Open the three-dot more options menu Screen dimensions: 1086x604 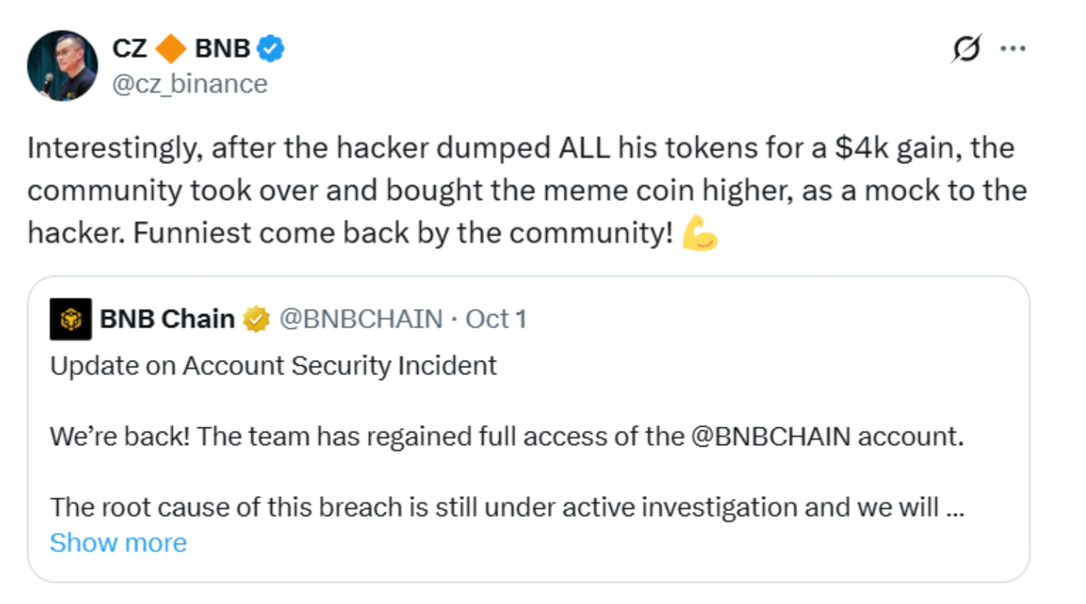click(1013, 49)
